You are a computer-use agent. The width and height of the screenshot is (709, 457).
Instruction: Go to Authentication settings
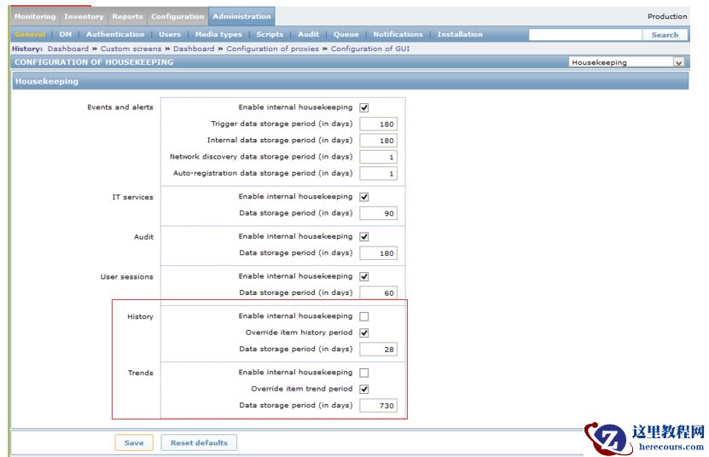pyautogui.click(x=115, y=34)
